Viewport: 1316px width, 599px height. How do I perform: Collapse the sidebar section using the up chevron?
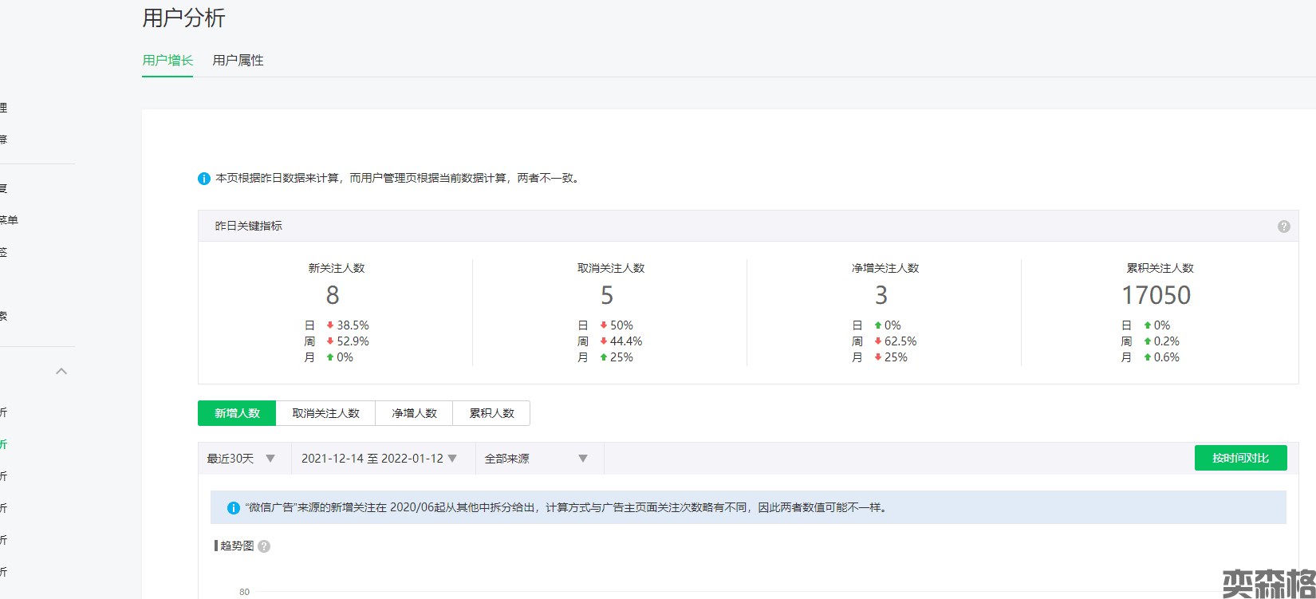pyautogui.click(x=61, y=372)
